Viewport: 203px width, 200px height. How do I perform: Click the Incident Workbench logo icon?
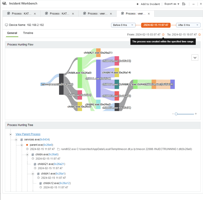[4, 3]
